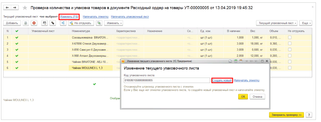Tick 'Не отгружать' checkbox for row 1

[x=290, y=37]
